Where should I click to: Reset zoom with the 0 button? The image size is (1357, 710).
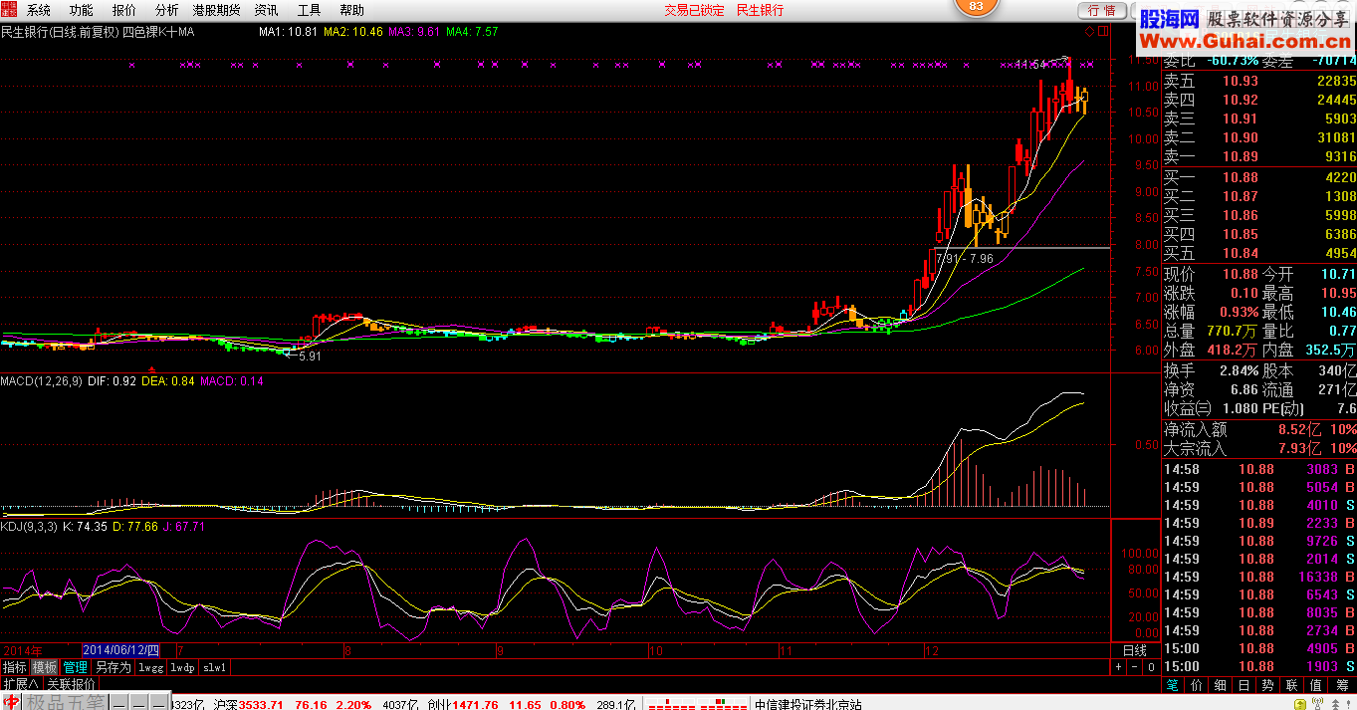(x=1152, y=667)
